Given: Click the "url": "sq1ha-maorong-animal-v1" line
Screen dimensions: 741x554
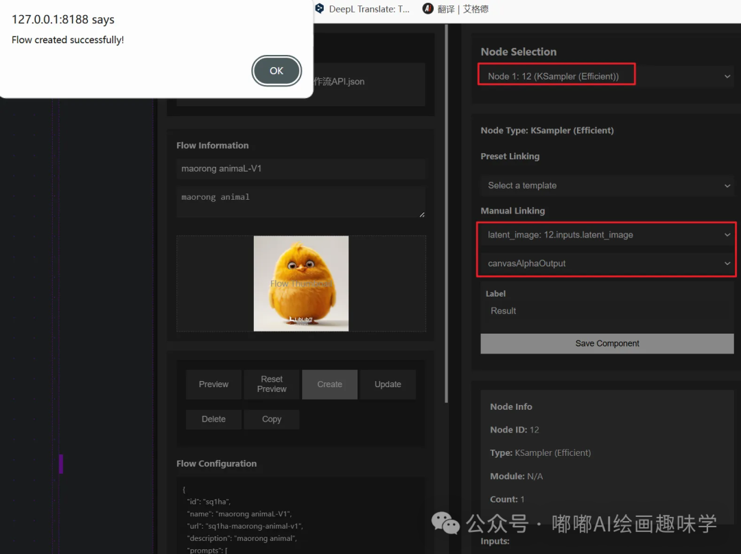Looking at the screenshot, I should tap(245, 526).
